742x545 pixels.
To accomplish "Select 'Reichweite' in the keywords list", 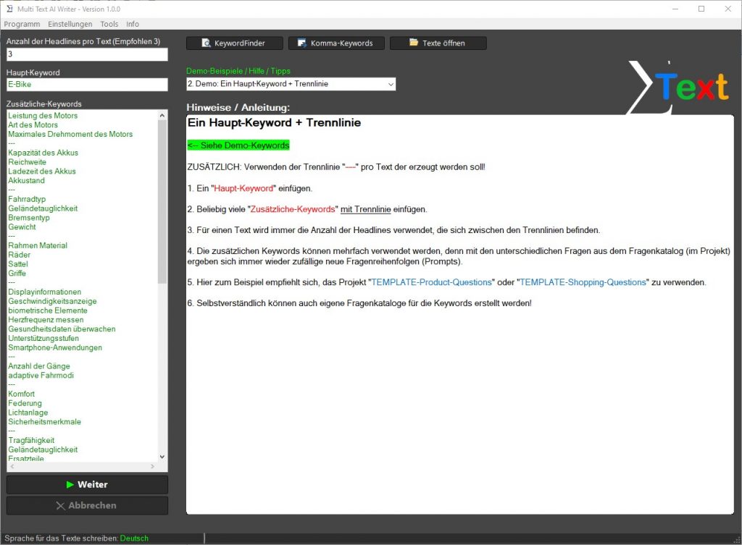I will 27,162.
